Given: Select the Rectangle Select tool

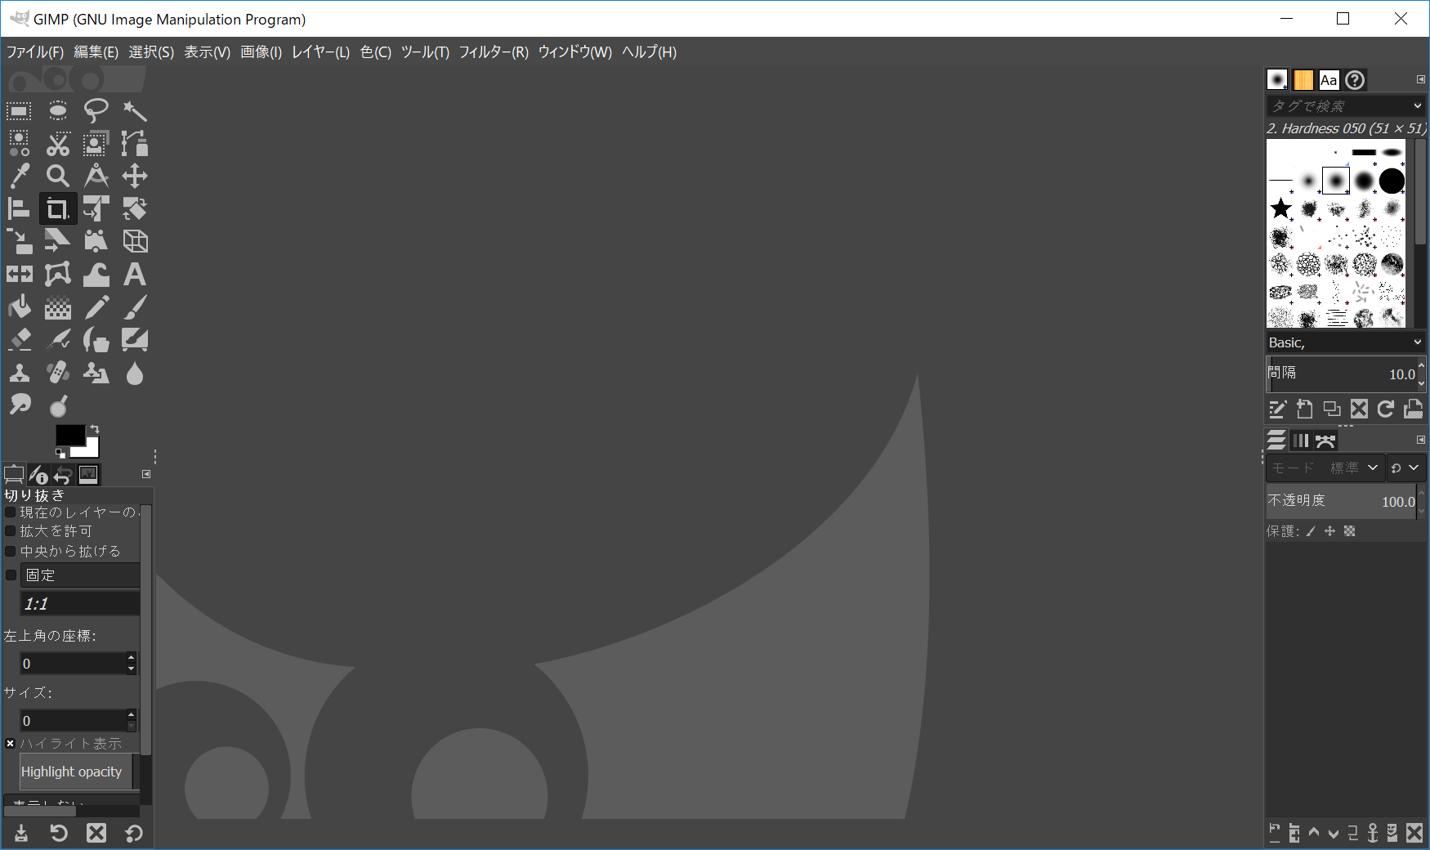Looking at the screenshot, I should coord(20,110).
